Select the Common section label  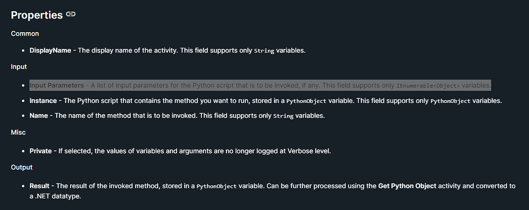click(25, 34)
